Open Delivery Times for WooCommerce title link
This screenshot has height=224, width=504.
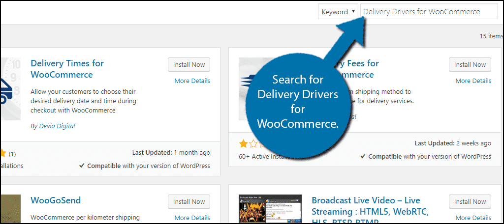(67, 69)
